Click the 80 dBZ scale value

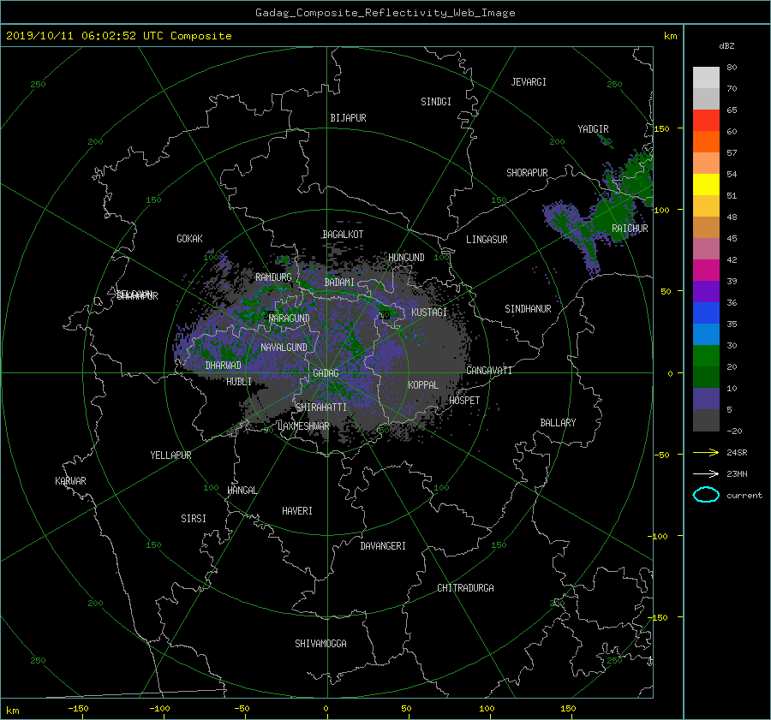click(732, 68)
